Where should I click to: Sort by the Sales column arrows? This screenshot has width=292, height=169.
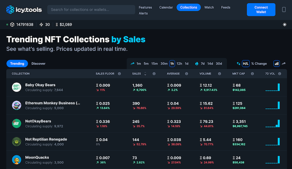(145, 74)
